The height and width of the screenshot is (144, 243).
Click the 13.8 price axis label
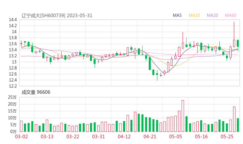(13, 38)
